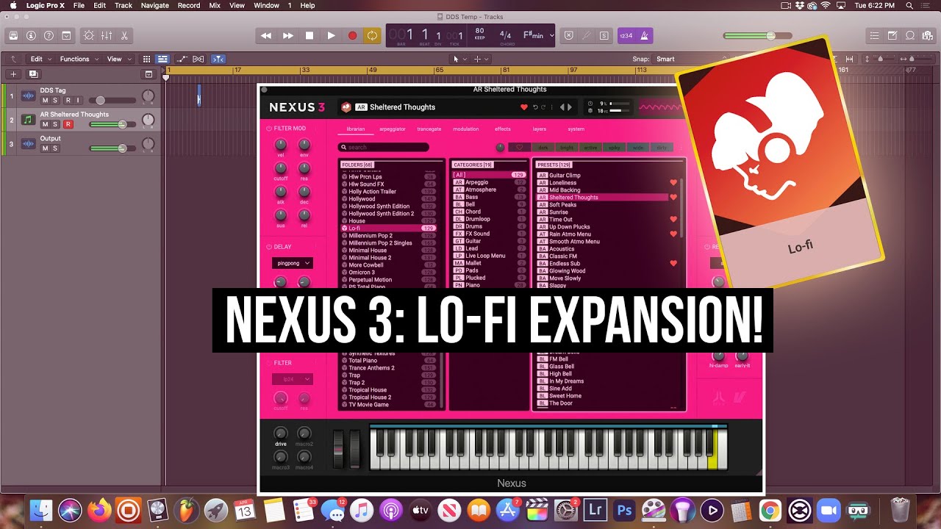
Task: Click the Nexus preset search field
Action: pos(384,147)
